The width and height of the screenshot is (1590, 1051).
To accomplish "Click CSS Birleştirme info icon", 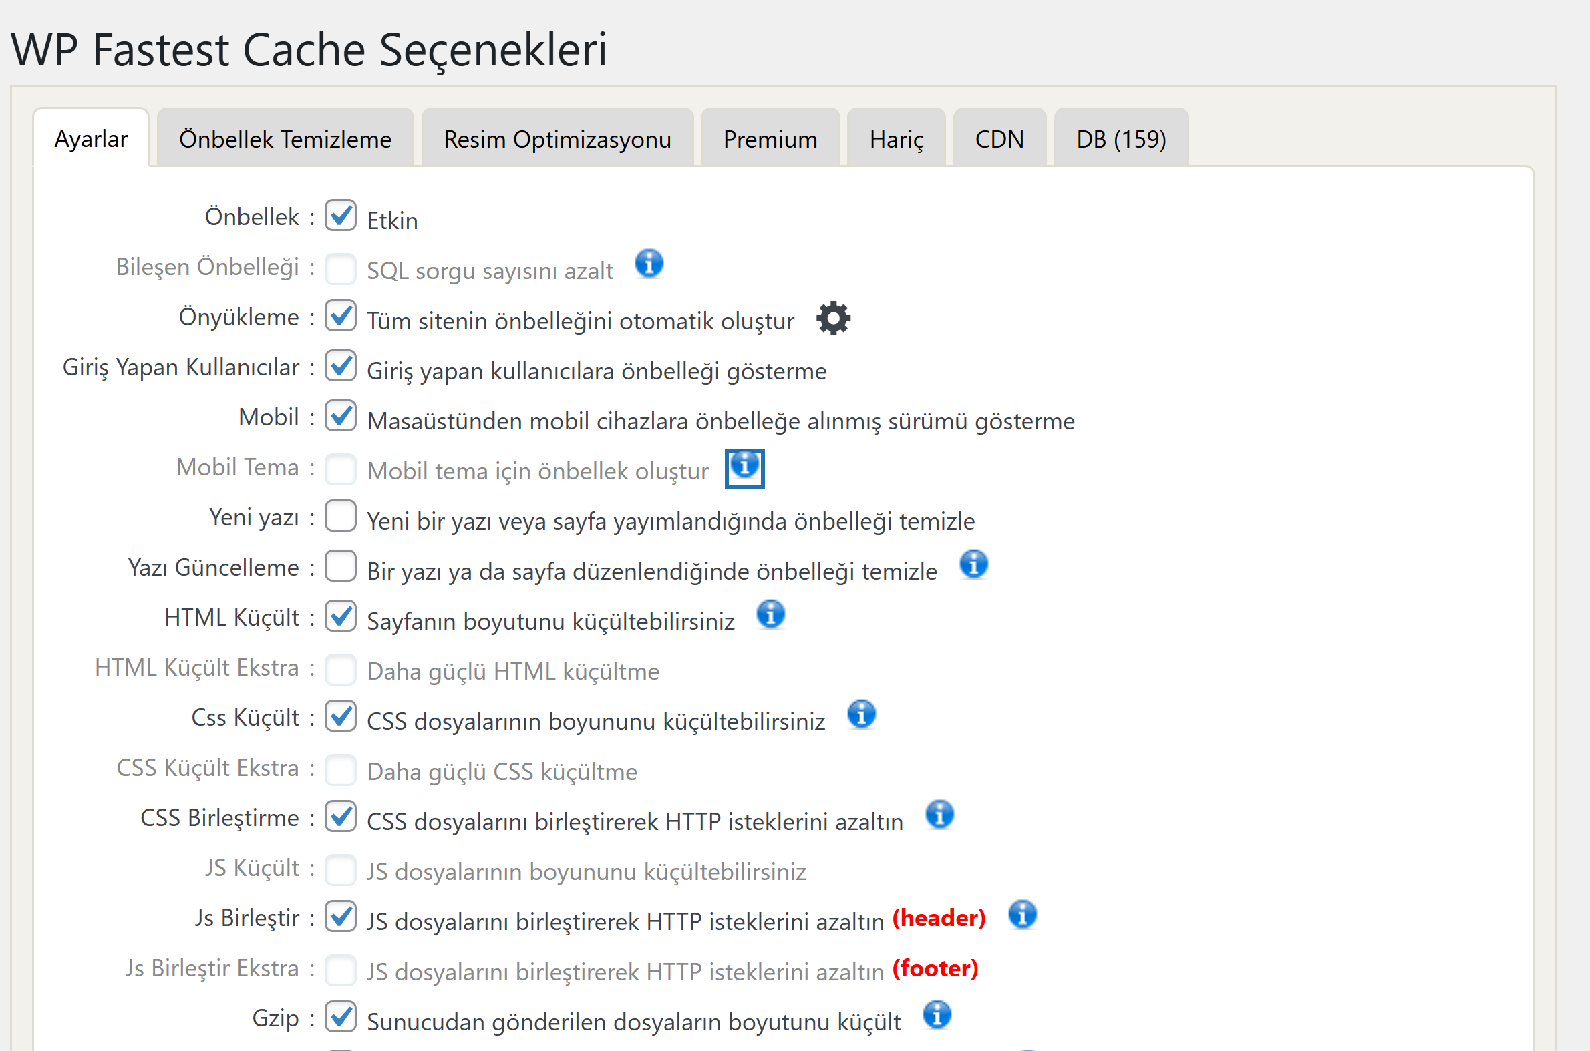I will (939, 815).
